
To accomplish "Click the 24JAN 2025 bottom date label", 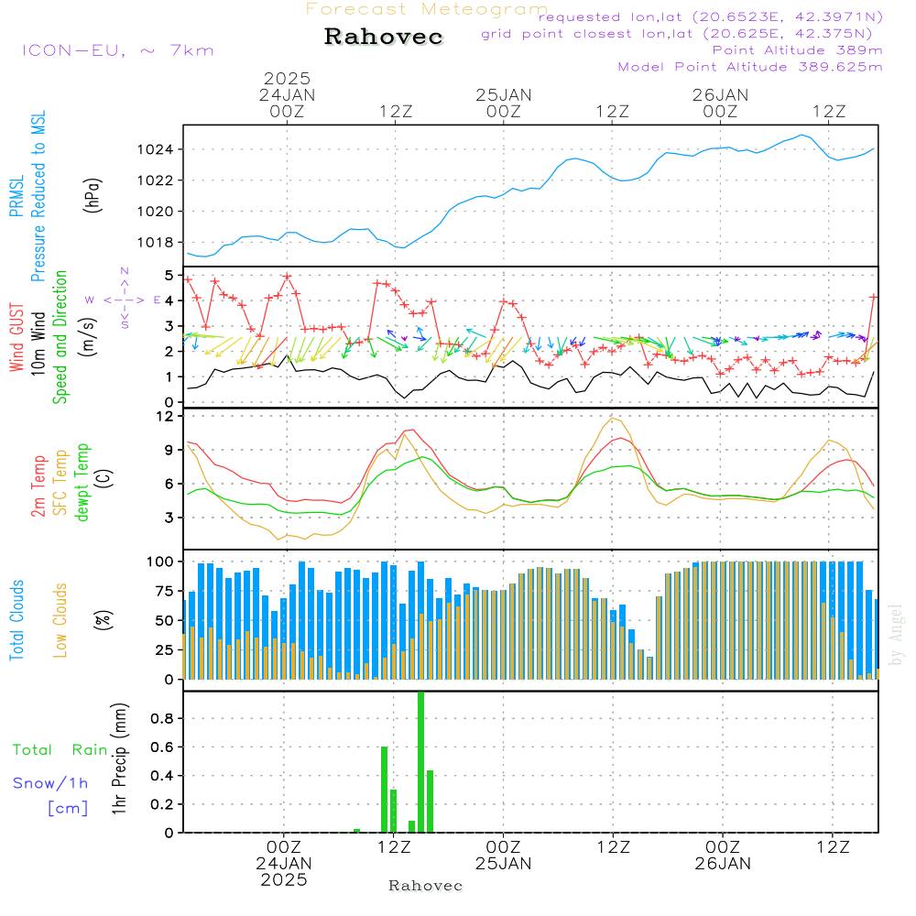I will pyautogui.click(x=284, y=872).
